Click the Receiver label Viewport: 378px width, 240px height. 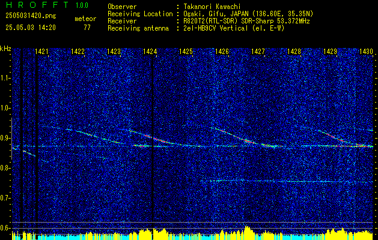coord(122,21)
